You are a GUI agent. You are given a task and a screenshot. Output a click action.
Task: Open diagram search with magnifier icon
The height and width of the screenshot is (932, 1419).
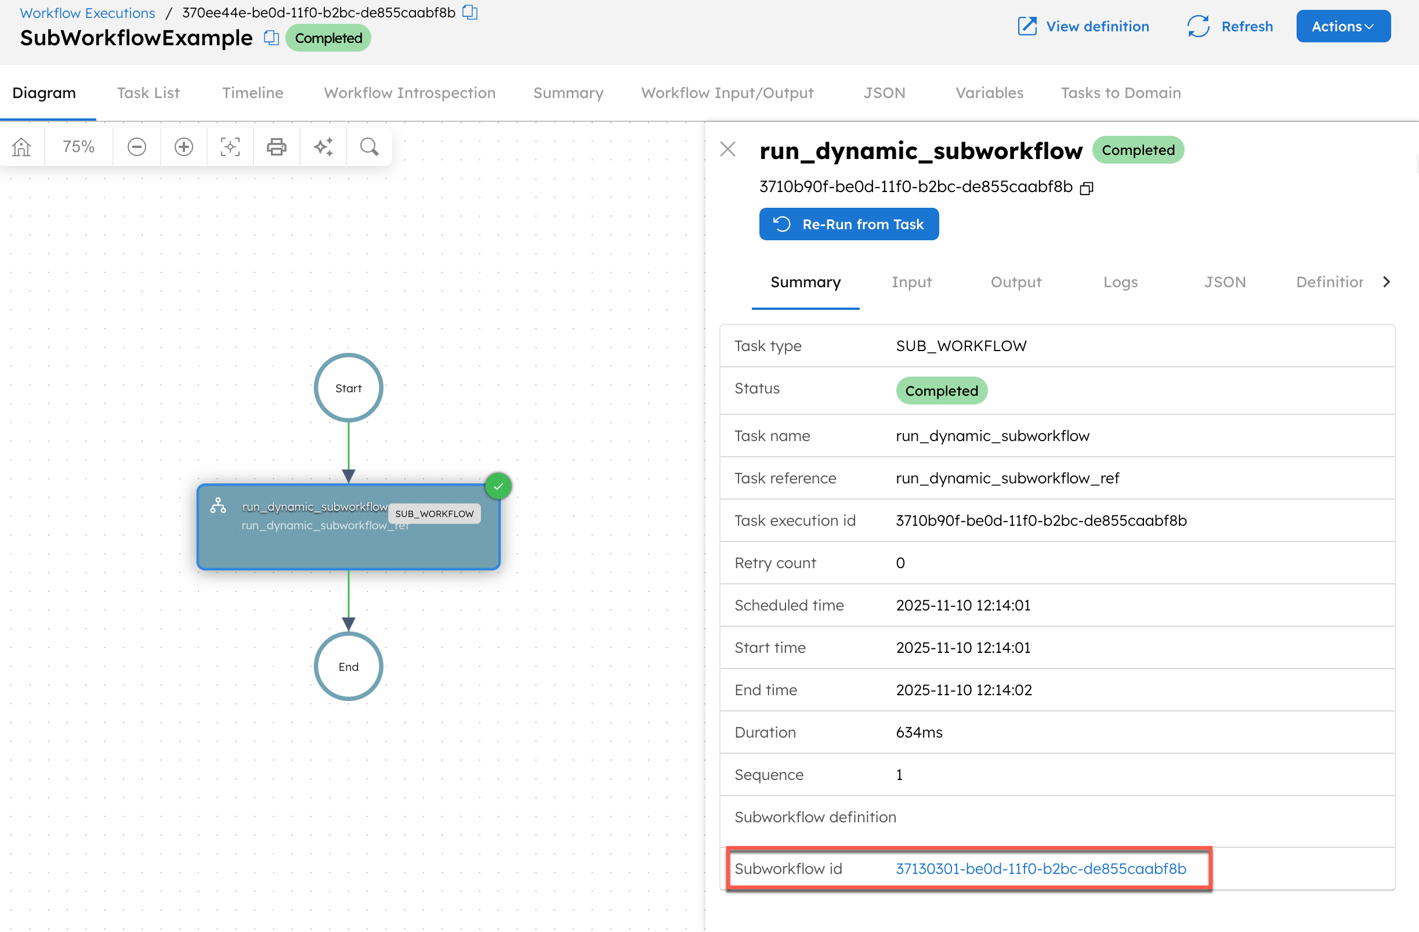(369, 146)
